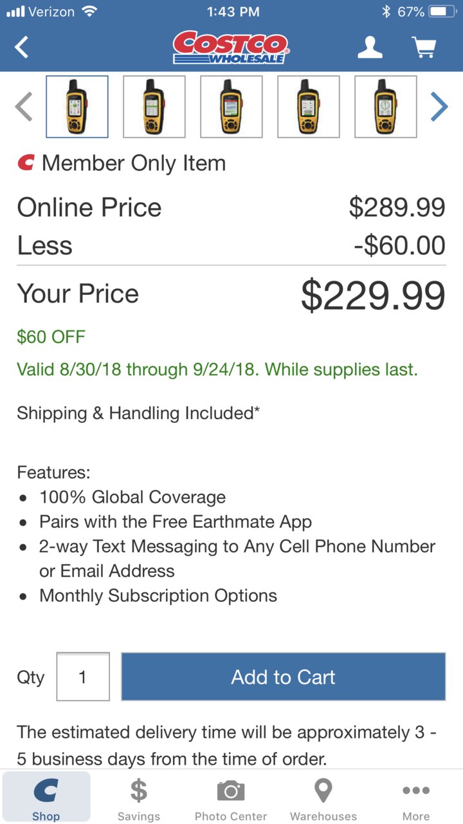Open the shopping cart icon
This screenshot has height=824, width=463.
point(424,47)
